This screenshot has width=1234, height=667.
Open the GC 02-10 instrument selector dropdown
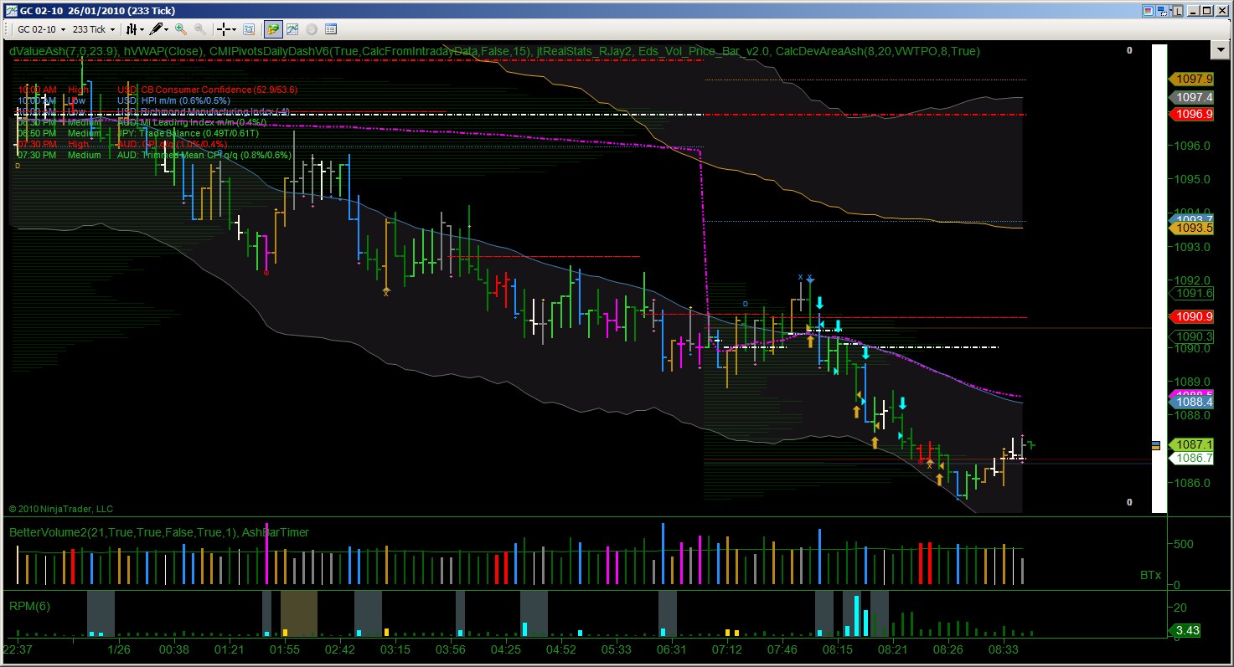tap(41, 28)
